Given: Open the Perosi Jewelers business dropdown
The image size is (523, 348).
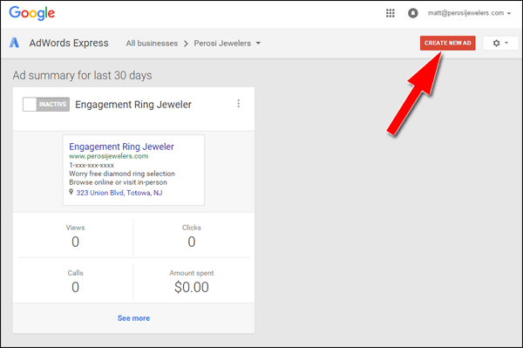Looking at the screenshot, I should [228, 44].
